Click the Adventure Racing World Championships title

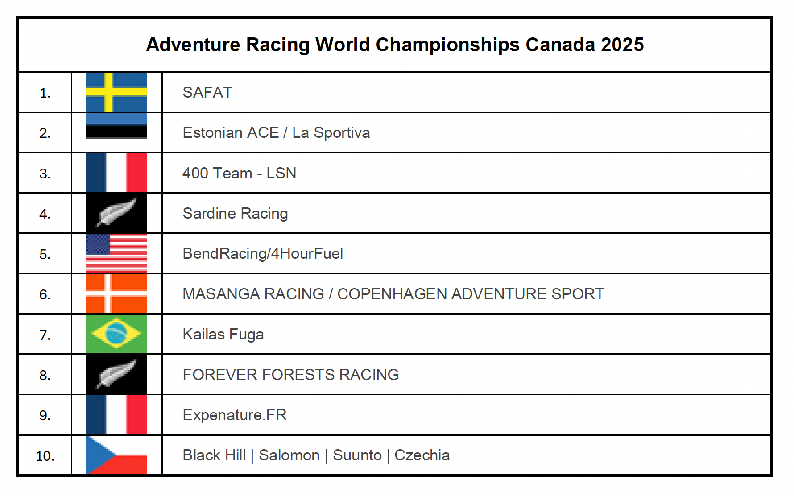[395, 45]
